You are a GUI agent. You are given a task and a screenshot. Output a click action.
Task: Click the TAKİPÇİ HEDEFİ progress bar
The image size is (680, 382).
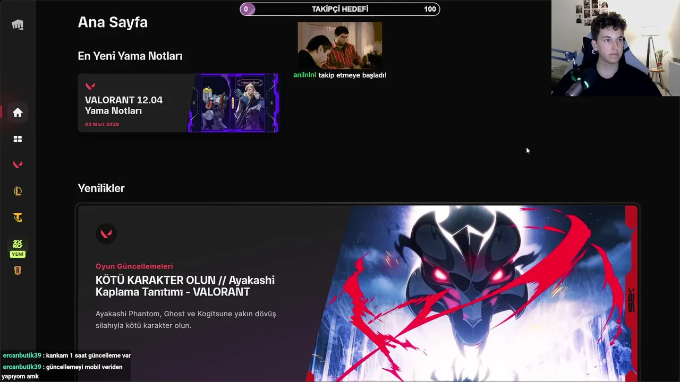click(340, 9)
